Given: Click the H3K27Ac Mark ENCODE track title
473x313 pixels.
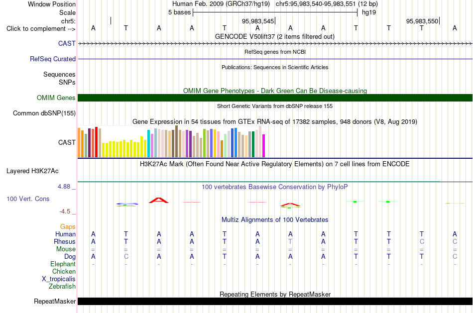Looking at the screenshot, I should [x=275, y=164].
